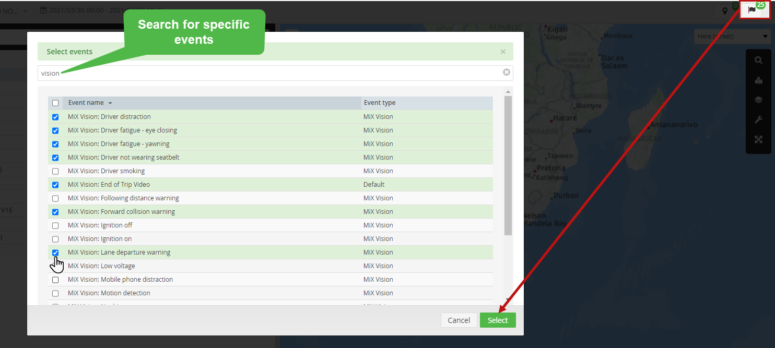The height and width of the screenshot is (348, 775).
Task: Open the Here (street) map type dropdown
Action: (x=732, y=37)
